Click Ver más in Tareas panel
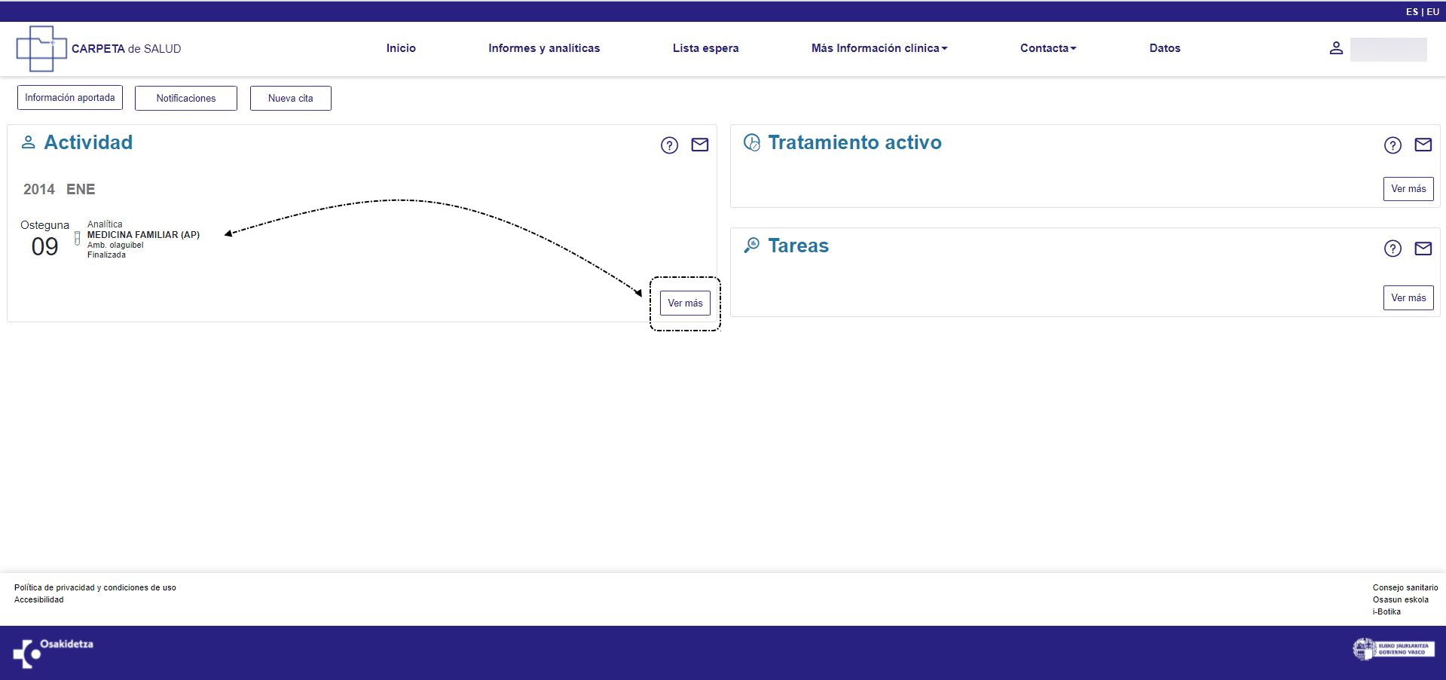This screenshot has height=680, width=1446. click(x=1408, y=297)
